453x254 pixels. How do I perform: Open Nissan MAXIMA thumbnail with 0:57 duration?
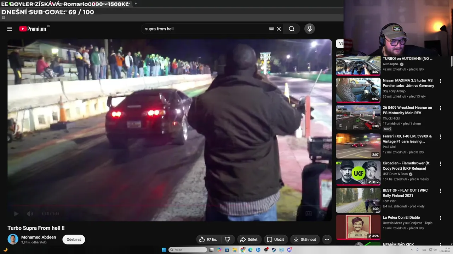pos(358,90)
